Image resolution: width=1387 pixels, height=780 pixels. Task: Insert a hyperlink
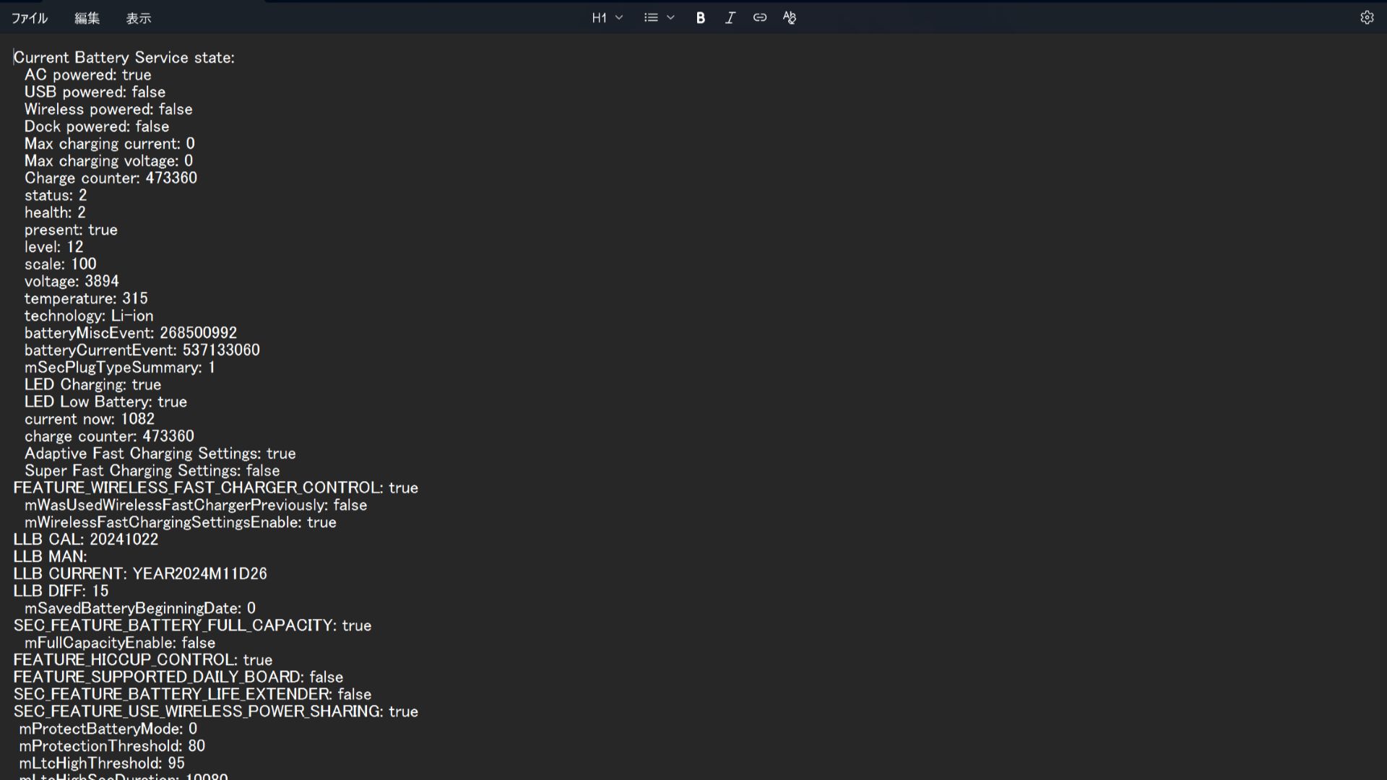pyautogui.click(x=759, y=17)
